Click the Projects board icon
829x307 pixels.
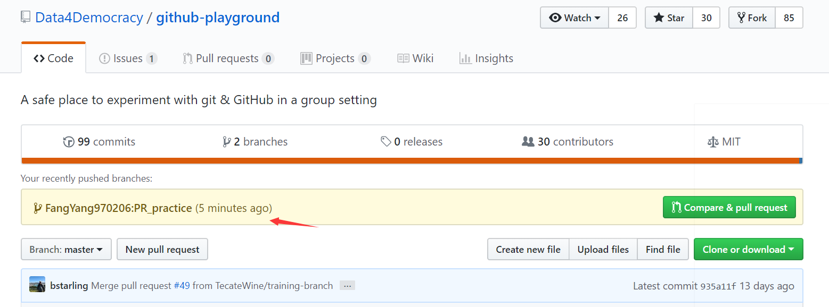click(x=306, y=58)
